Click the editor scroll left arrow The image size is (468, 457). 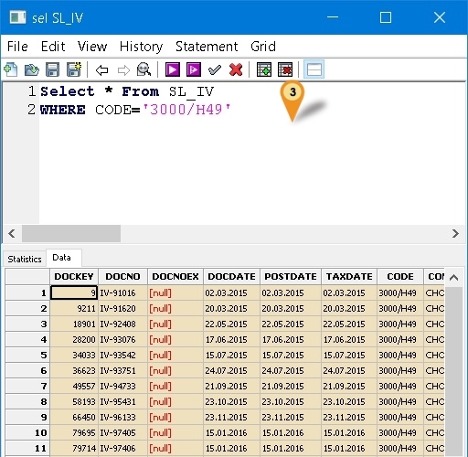click(x=12, y=234)
